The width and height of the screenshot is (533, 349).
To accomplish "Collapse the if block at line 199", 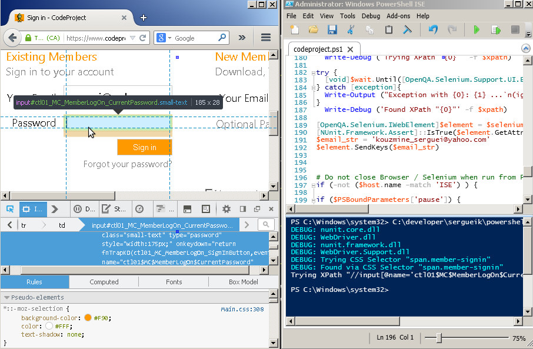I will [x=313, y=200].
